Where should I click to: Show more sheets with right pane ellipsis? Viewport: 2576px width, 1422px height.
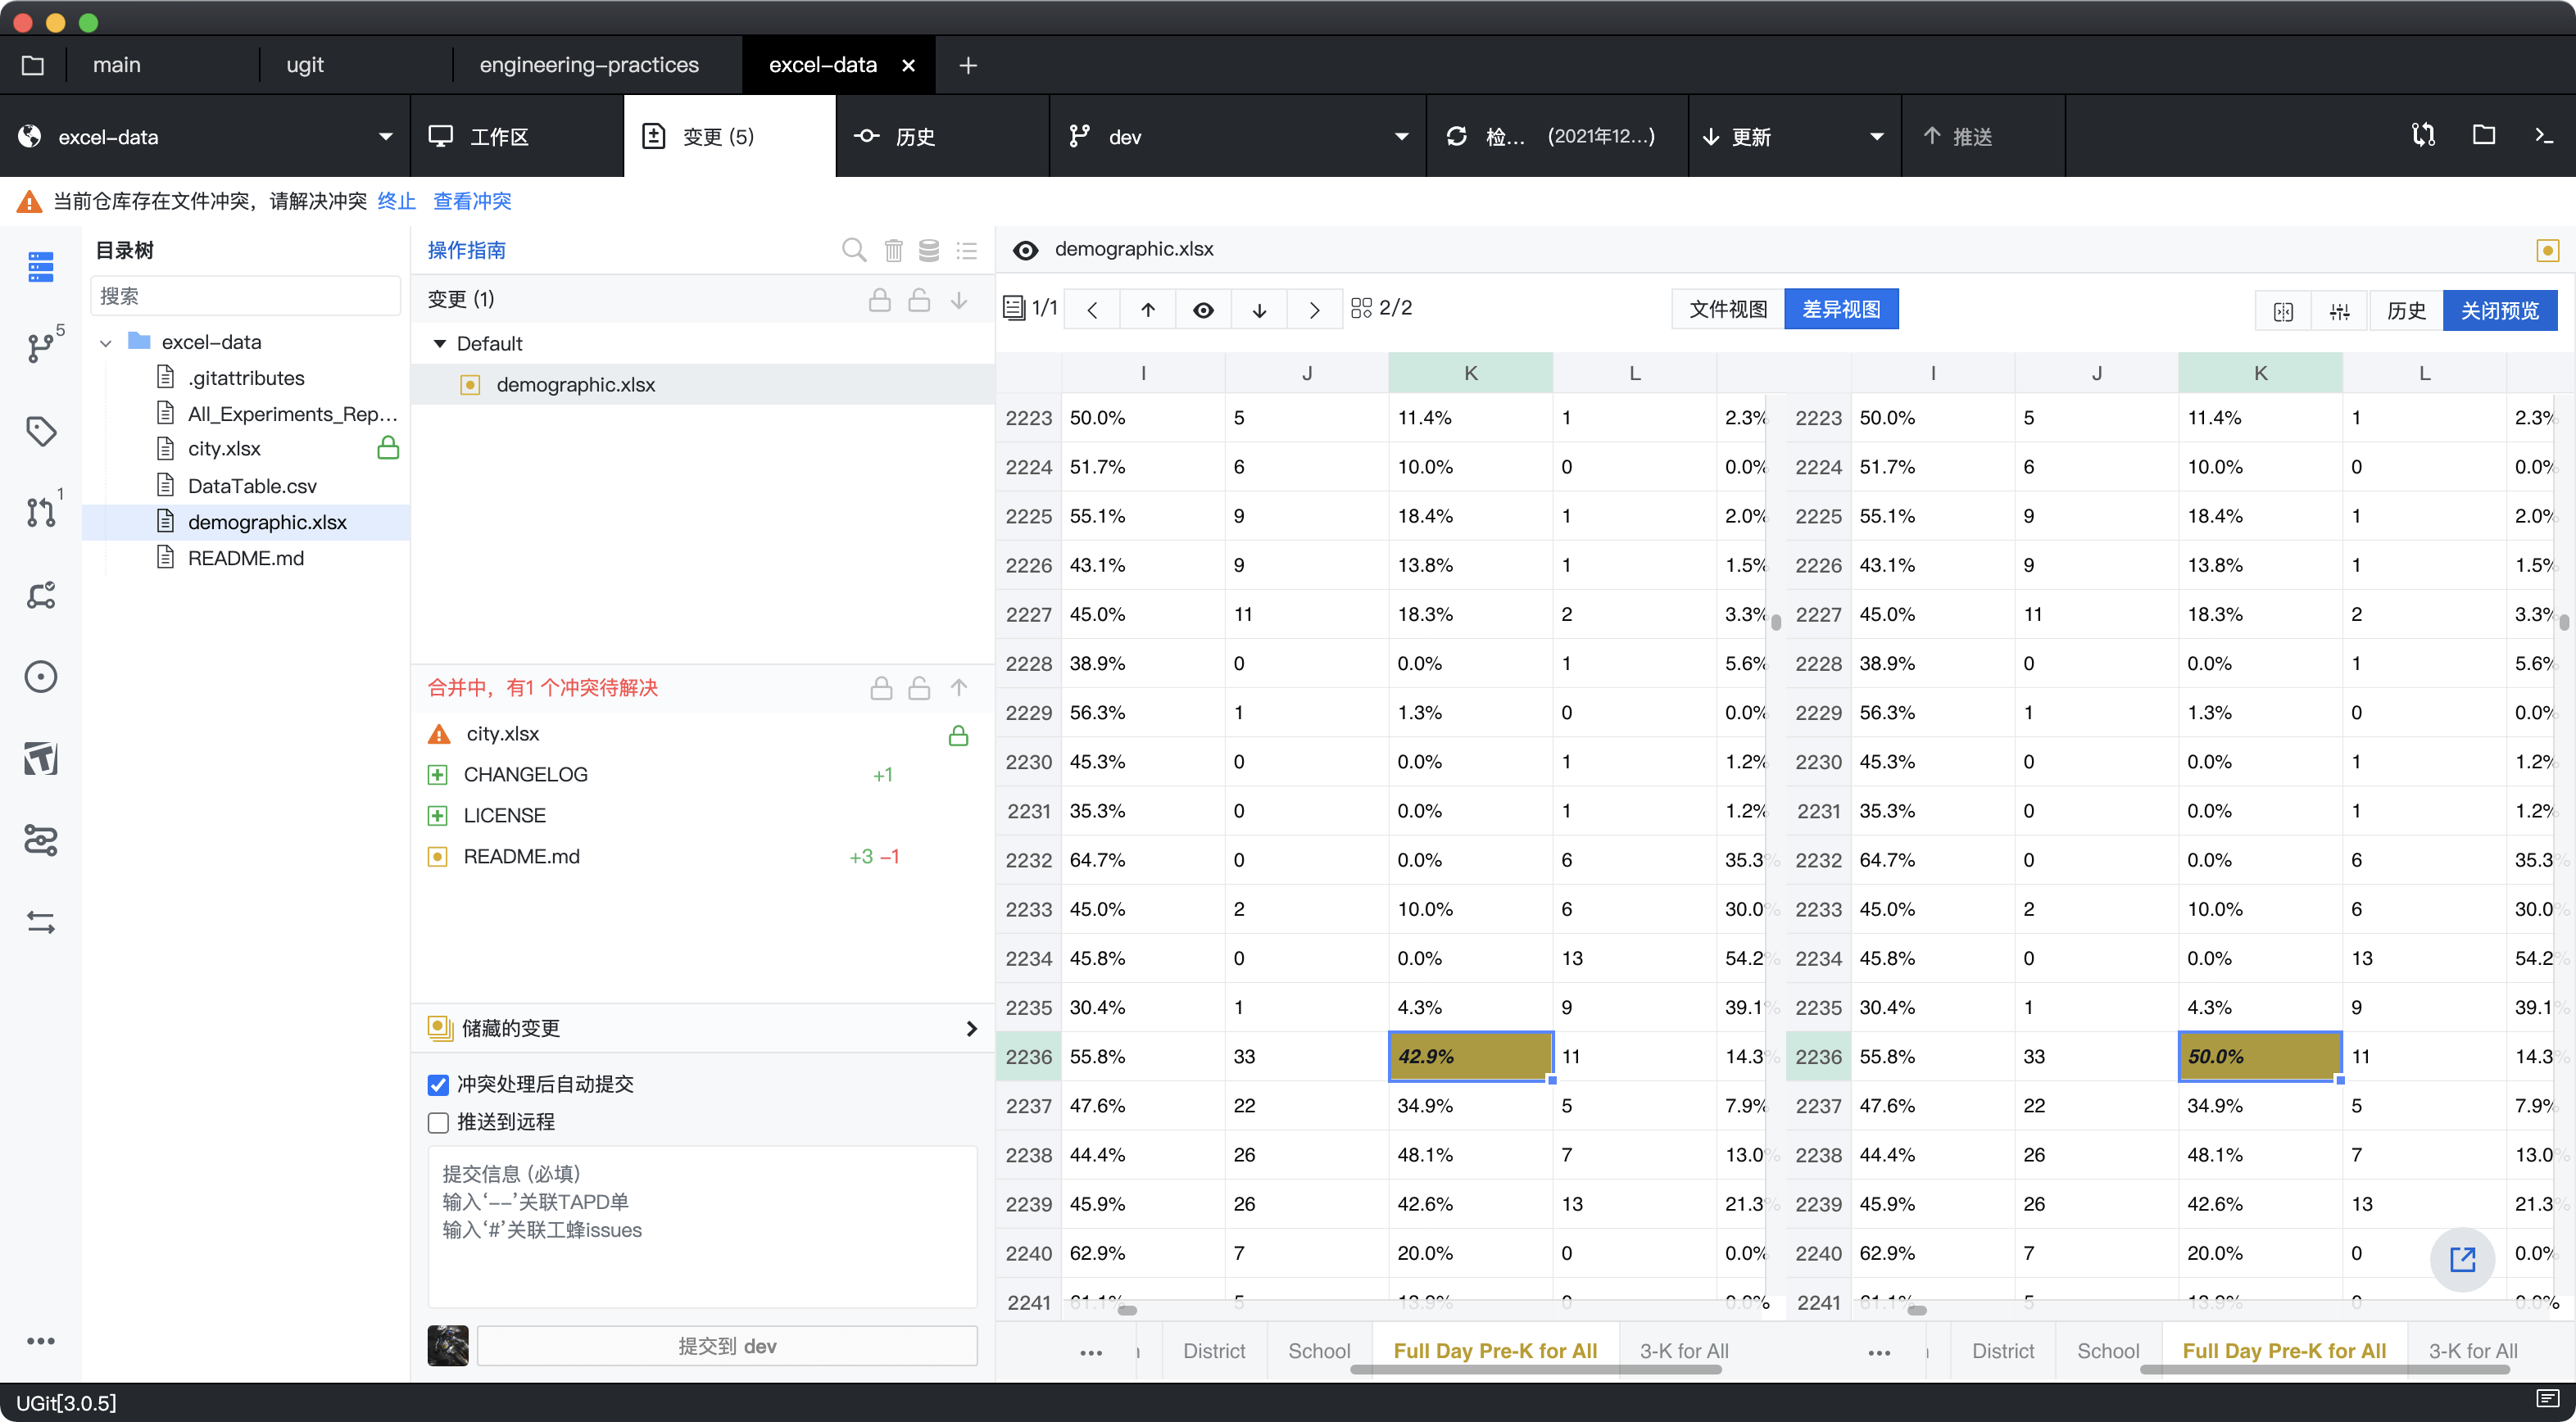1879,1352
